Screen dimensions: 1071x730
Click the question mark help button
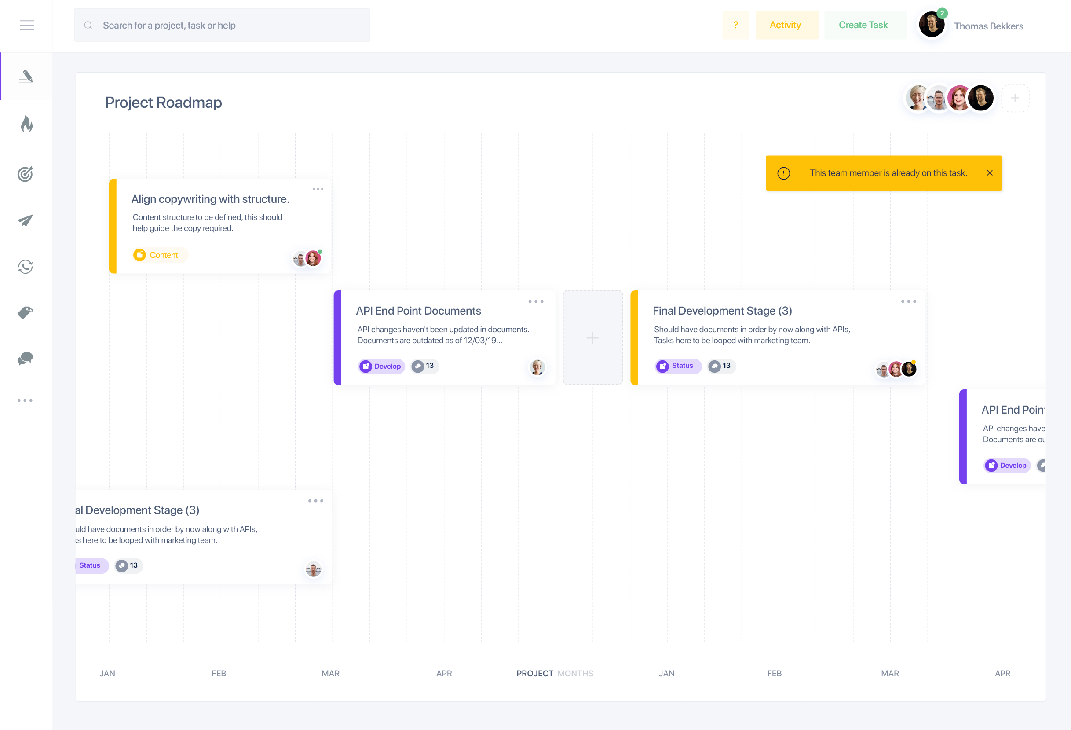click(x=735, y=25)
